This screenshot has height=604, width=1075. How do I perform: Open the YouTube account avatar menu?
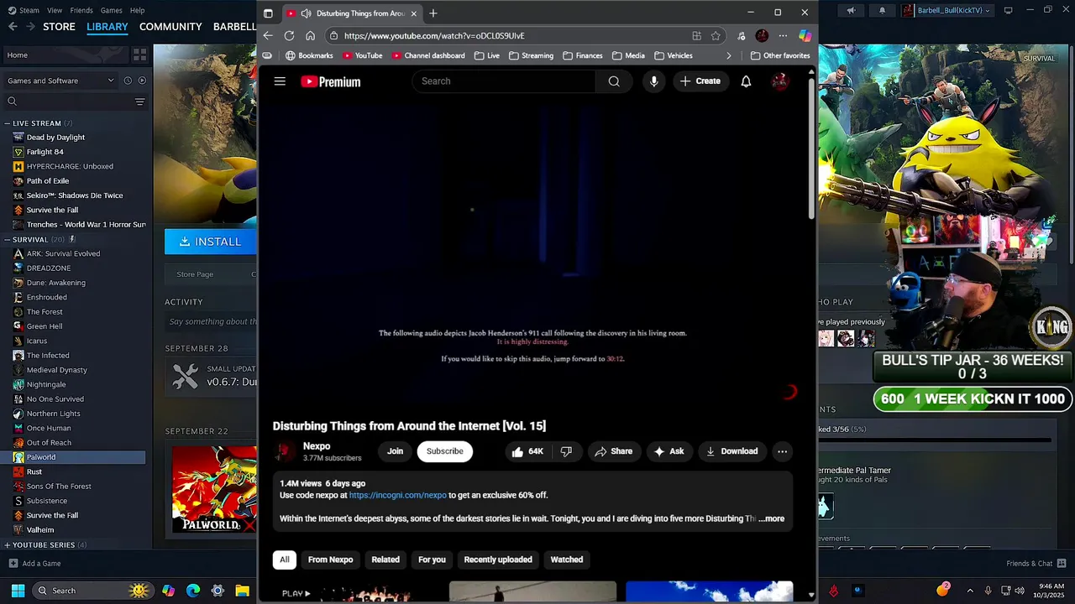point(780,81)
